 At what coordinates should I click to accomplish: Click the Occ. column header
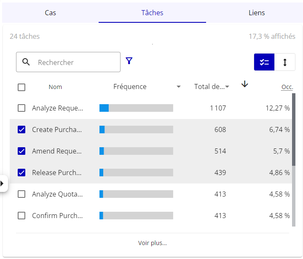coord(287,87)
